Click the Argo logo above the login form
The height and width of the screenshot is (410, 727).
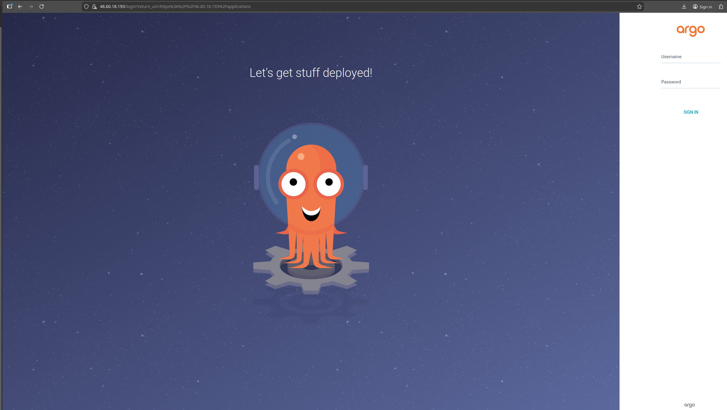click(x=690, y=31)
